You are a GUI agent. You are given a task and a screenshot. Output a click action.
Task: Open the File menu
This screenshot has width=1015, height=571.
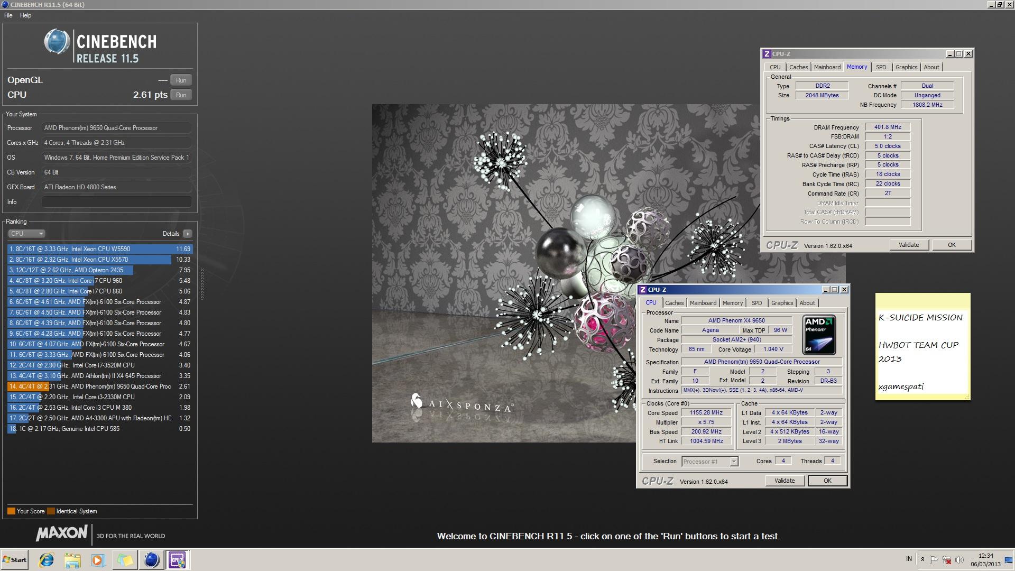coord(8,15)
